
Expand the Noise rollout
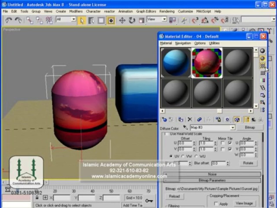(212, 174)
